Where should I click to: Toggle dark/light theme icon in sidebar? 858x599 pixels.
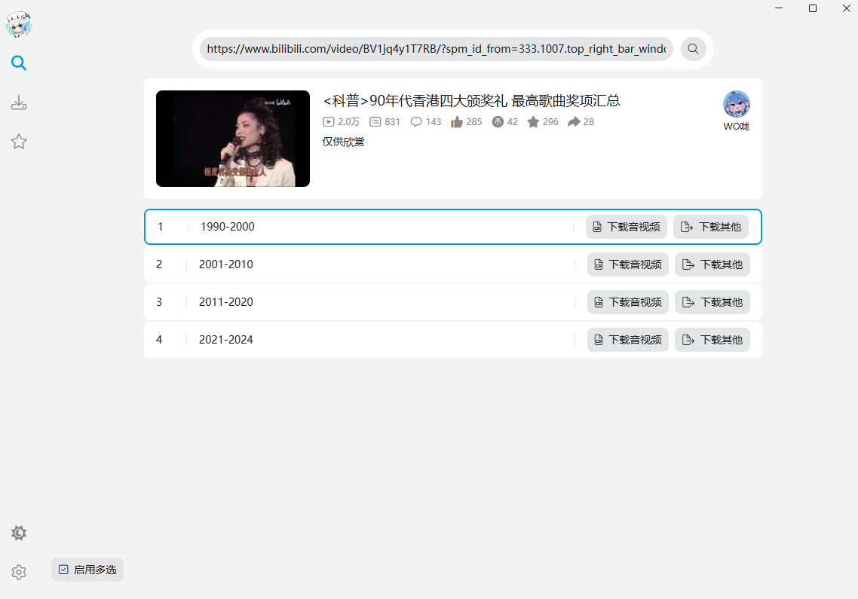pyautogui.click(x=19, y=533)
